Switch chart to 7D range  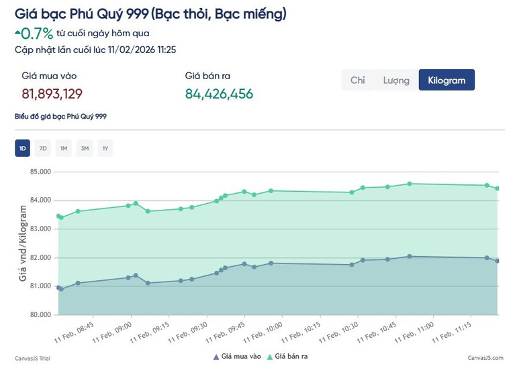43,148
